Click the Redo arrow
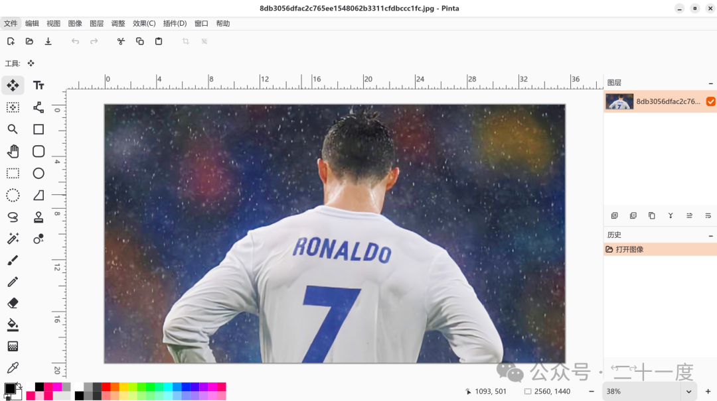 (x=94, y=41)
